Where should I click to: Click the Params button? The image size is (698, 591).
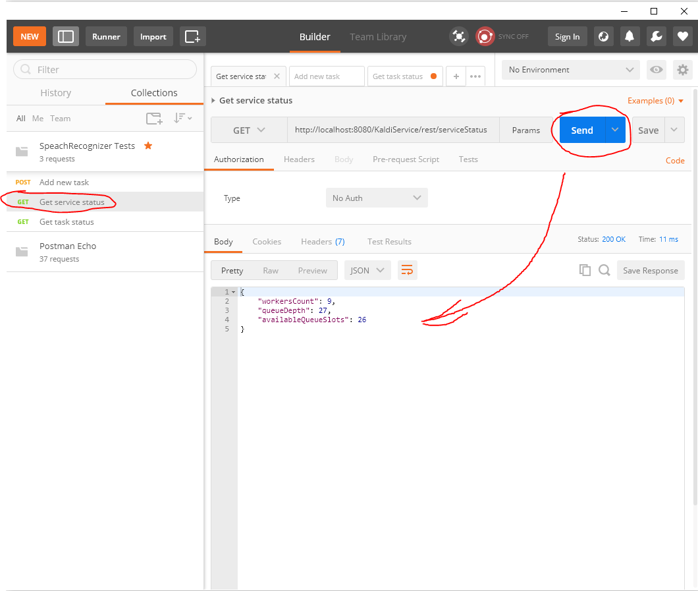[525, 130]
